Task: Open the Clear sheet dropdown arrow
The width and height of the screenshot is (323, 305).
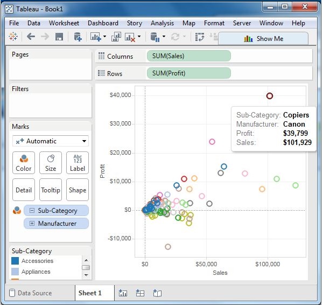Action: [139, 37]
